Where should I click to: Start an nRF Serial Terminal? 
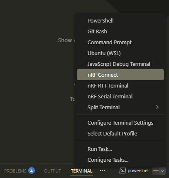[x=120, y=97]
